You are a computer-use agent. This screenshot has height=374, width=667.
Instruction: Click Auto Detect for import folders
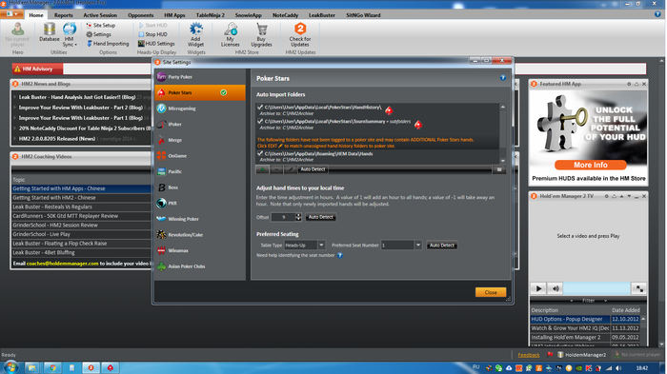click(x=313, y=169)
